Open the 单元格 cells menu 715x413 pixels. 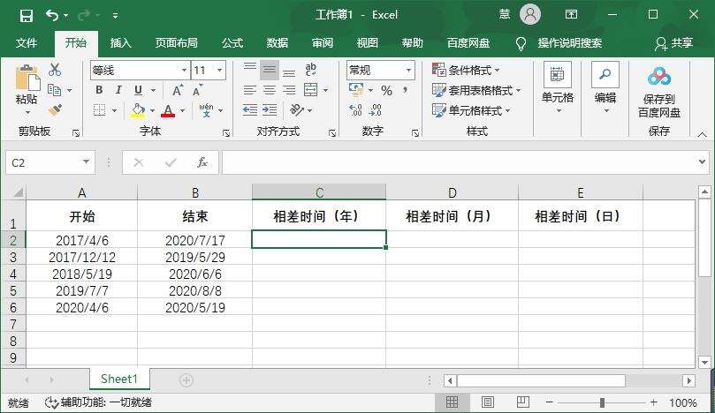pos(558,88)
